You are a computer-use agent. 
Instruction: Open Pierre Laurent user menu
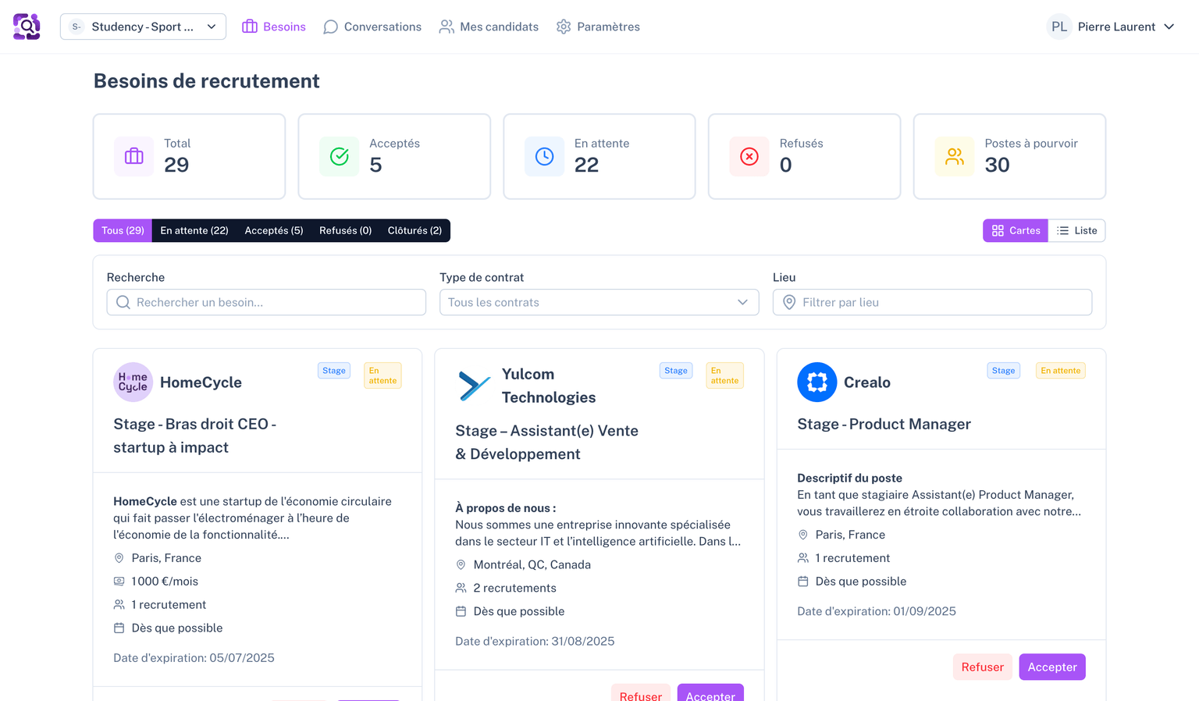1112,27
